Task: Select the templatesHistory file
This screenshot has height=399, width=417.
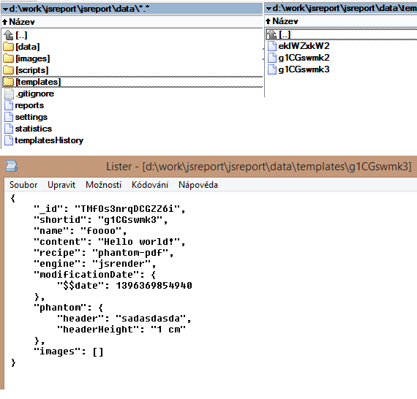Action: [x=49, y=140]
